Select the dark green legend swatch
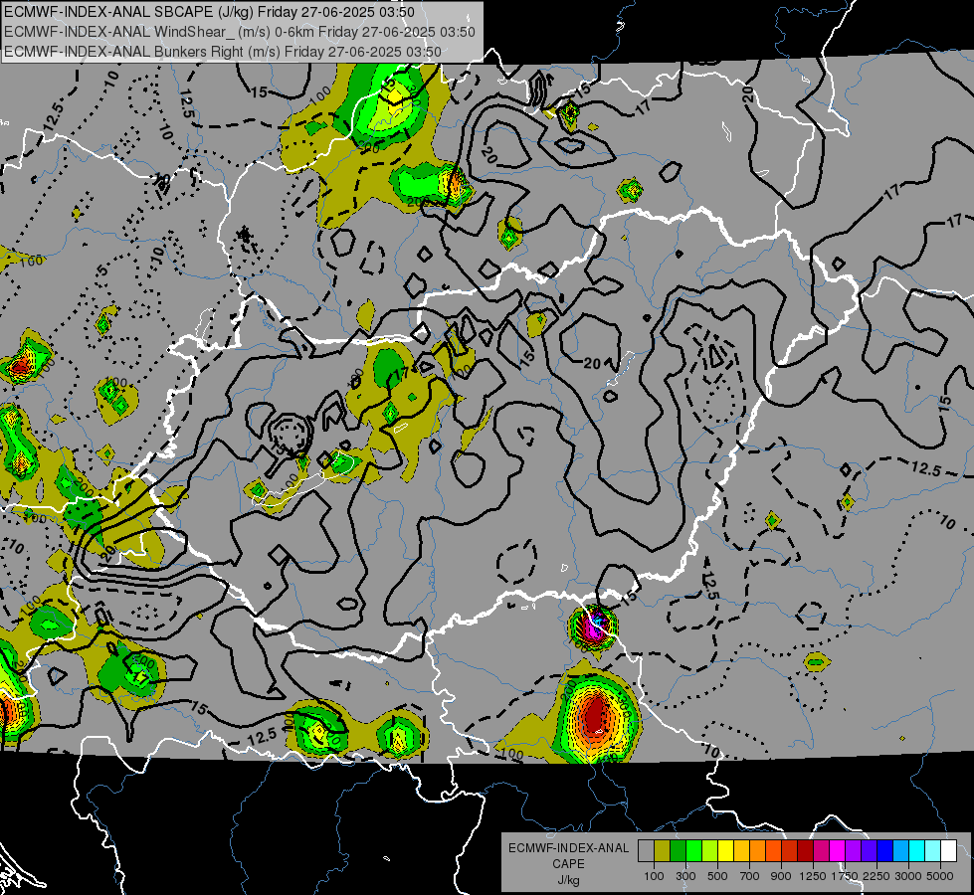The width and height of the screenshot is (974, 895). (678, 851)
